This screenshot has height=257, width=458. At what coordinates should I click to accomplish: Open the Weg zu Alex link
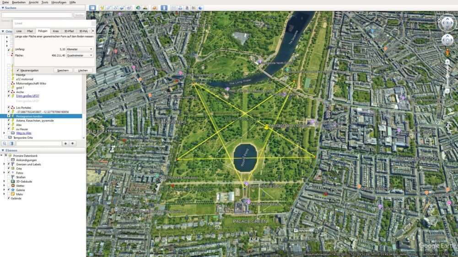[24, 133]
